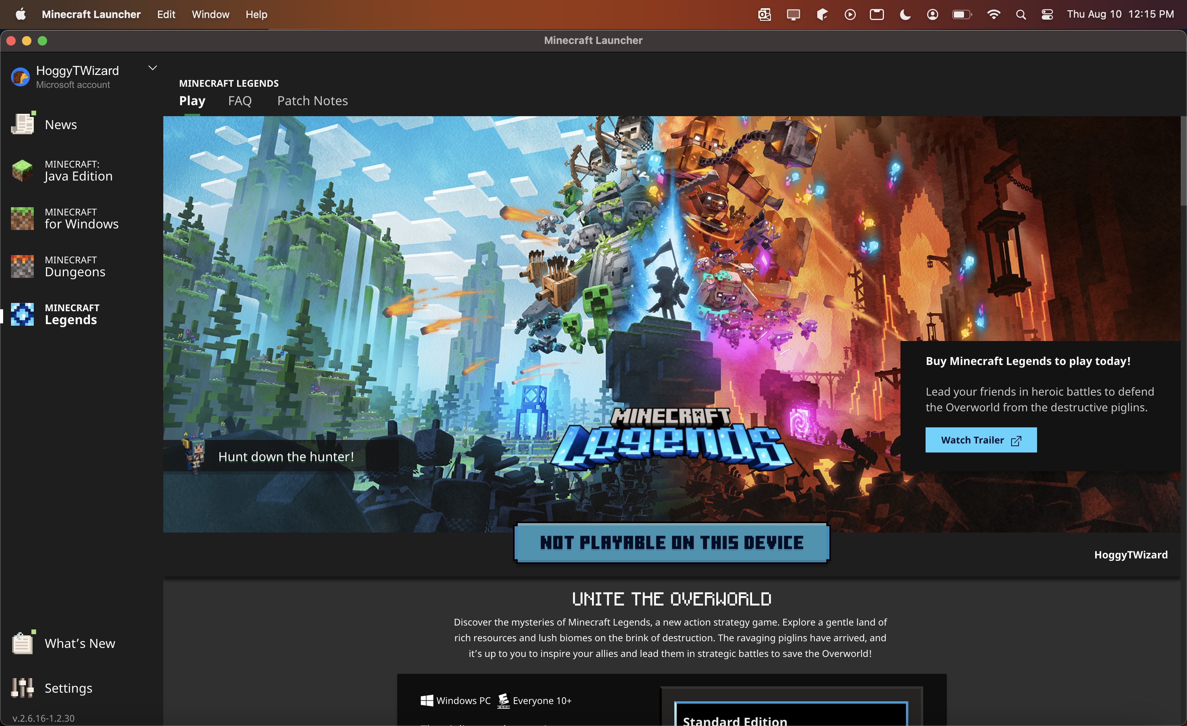Open the Spotlight search icon
Screen dimensions: 1187x726
click(x=1020, y=15)
